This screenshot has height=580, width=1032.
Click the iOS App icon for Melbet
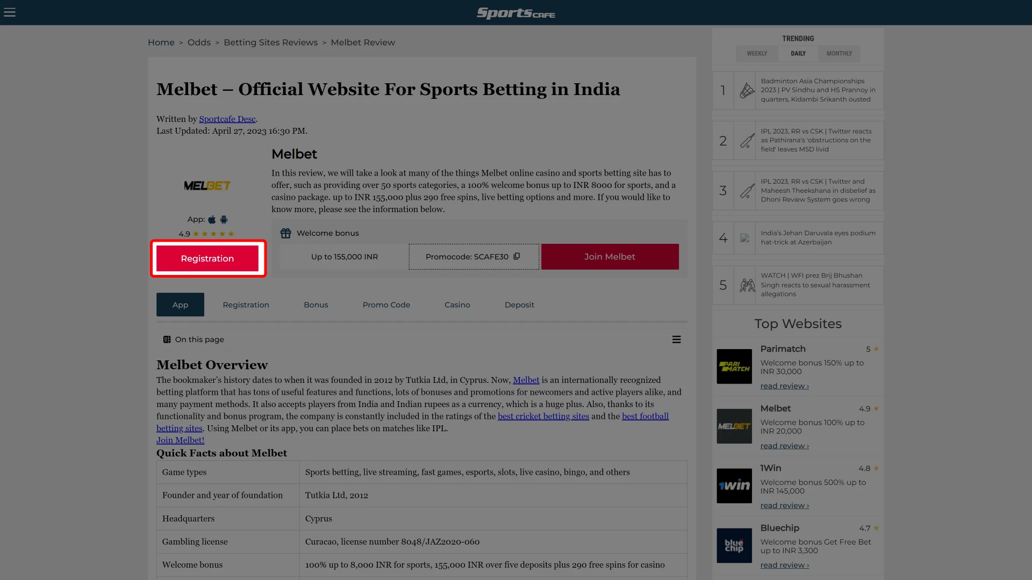[x=212, y=219]
